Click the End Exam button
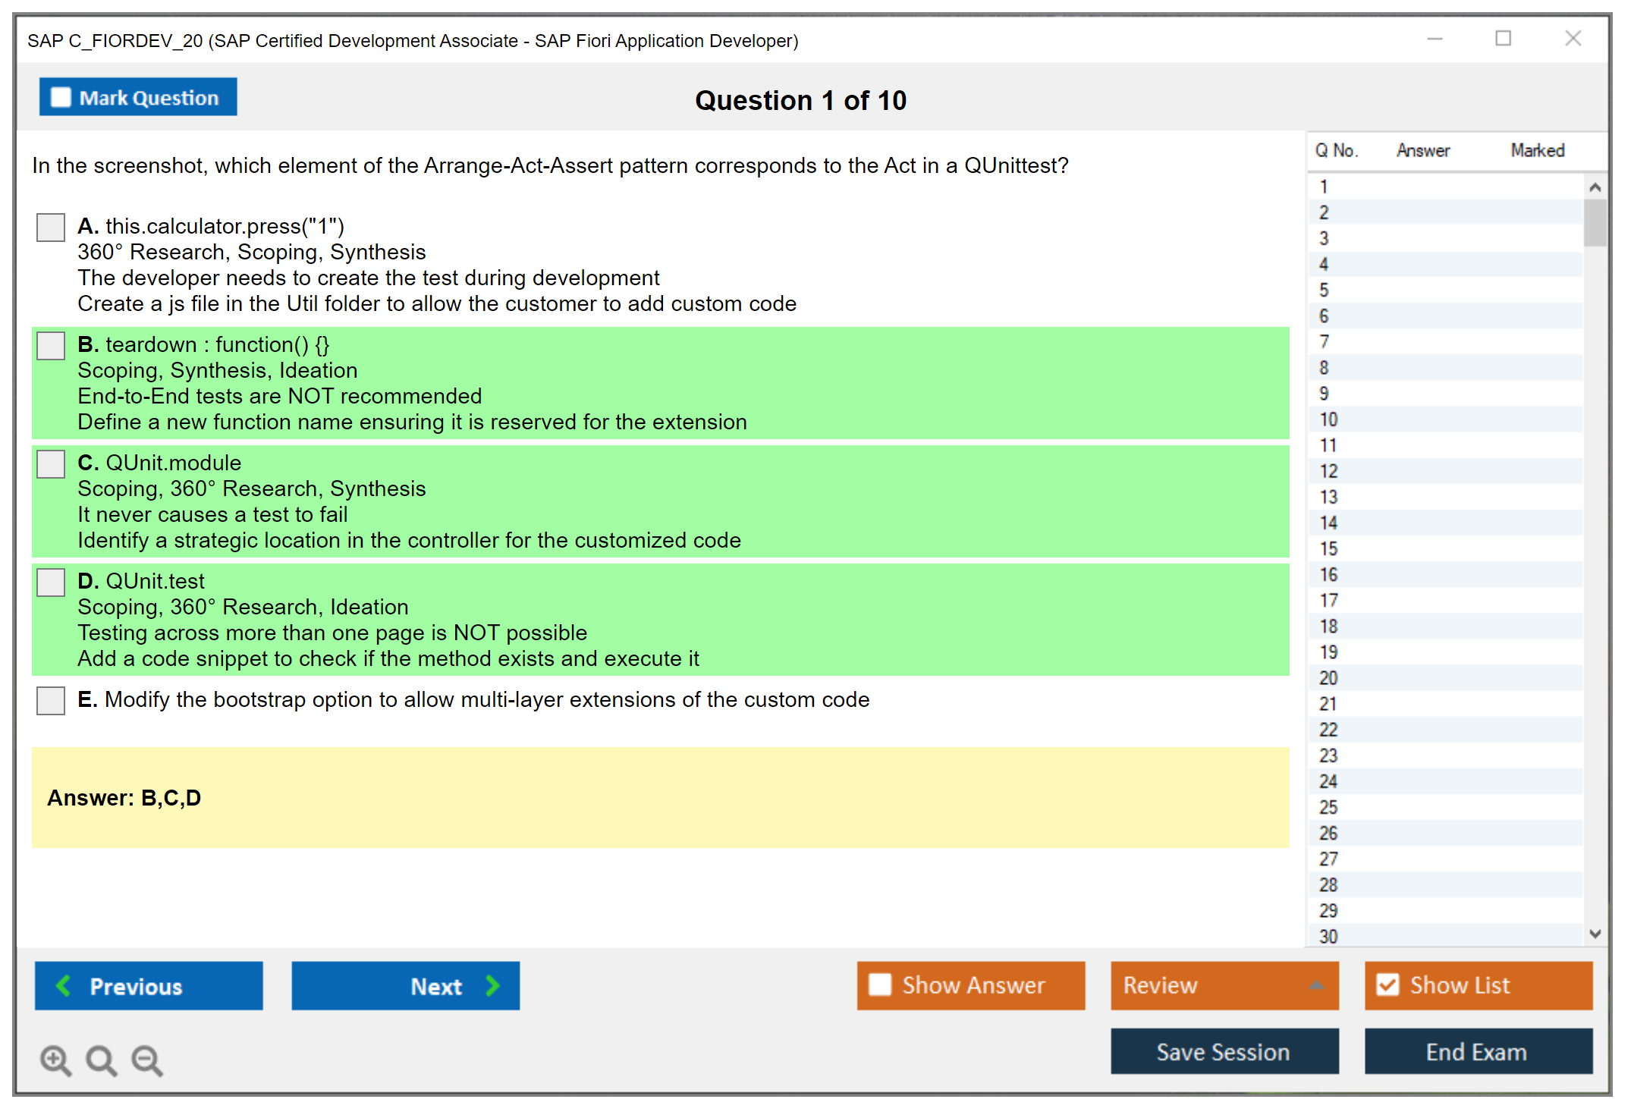 pos(1477,1051)
